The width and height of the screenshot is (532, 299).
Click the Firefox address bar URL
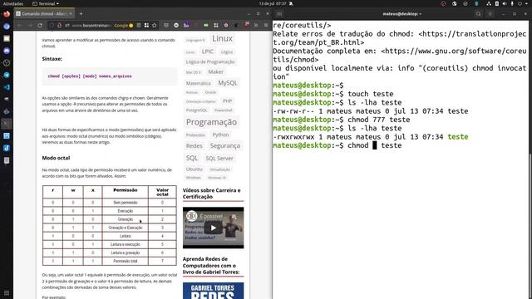91,26
